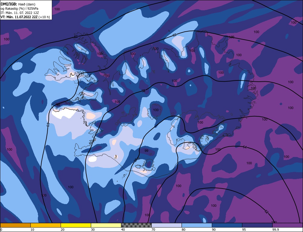Click the '52' height contour label

point(266,212)
